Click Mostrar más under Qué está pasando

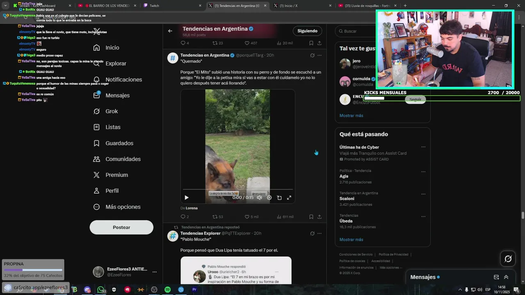(351, 240)
